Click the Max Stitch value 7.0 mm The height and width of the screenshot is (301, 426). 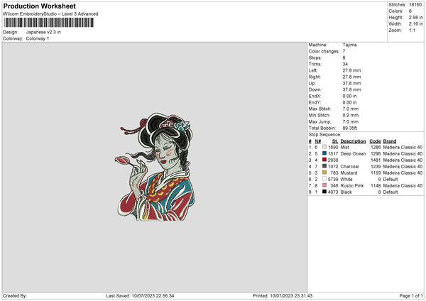click(351, 109)
